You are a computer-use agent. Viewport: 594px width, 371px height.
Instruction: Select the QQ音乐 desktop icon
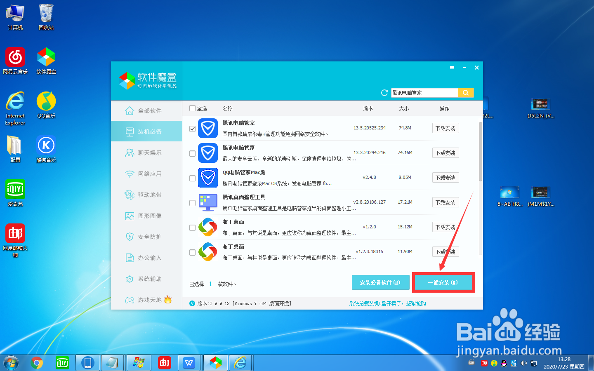46,105
